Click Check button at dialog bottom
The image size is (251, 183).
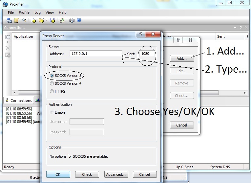pyautogui.click(x=87, y=174)
